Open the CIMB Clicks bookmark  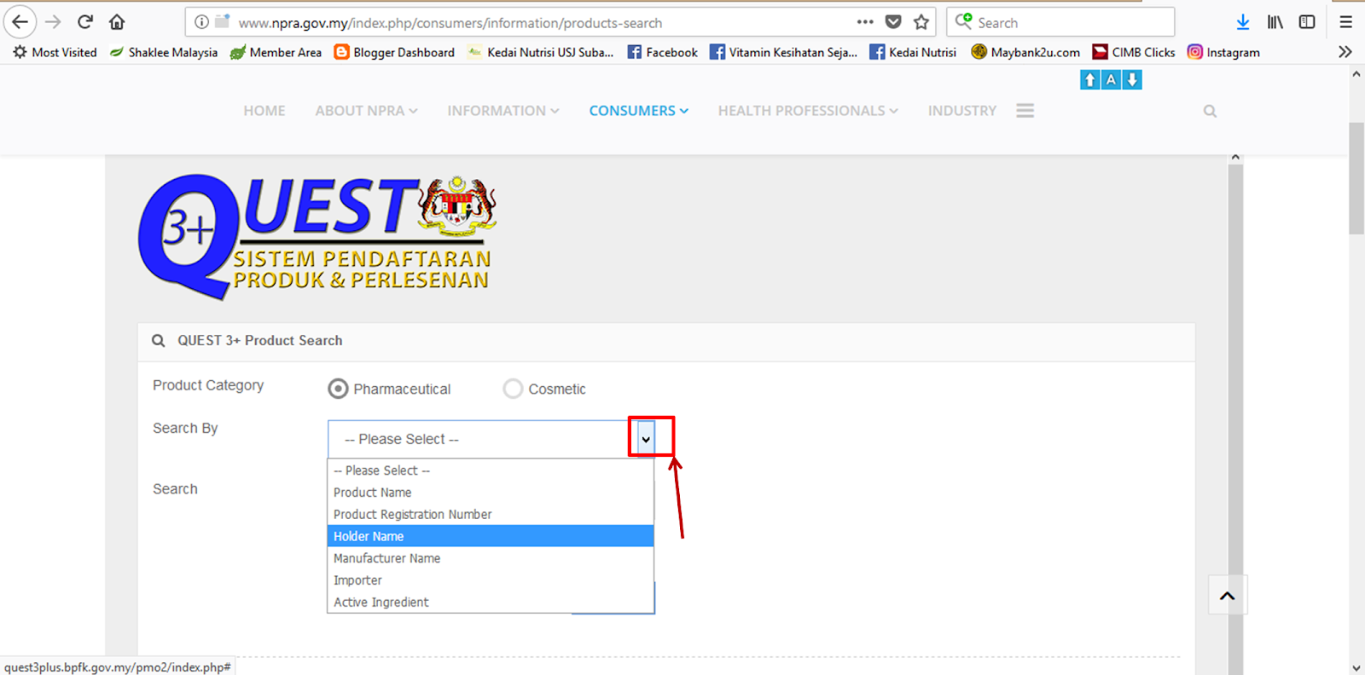(x=1134, y=52)
